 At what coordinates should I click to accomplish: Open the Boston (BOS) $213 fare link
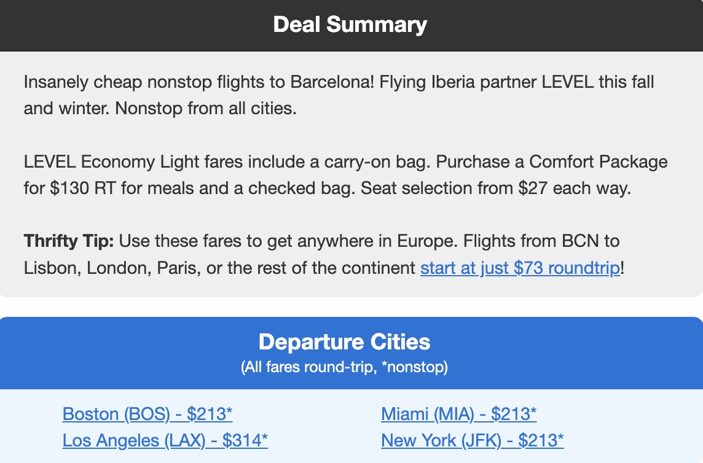[147, 414]
